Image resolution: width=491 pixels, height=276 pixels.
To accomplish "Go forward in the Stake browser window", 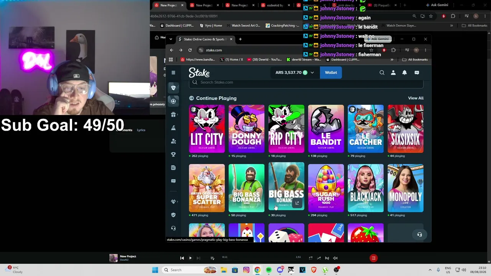I will [x=181, y=50].
